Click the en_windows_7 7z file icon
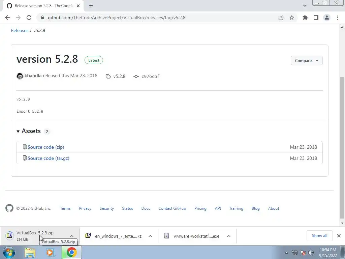This screenshot has height=259, width=345. click(x=88, y=236)
